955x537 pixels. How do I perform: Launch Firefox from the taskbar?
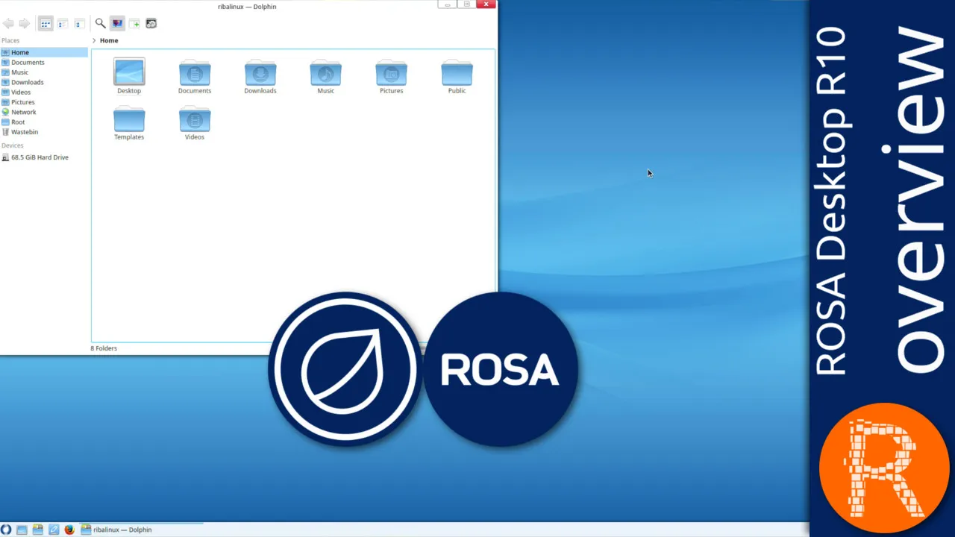point(69,530)
